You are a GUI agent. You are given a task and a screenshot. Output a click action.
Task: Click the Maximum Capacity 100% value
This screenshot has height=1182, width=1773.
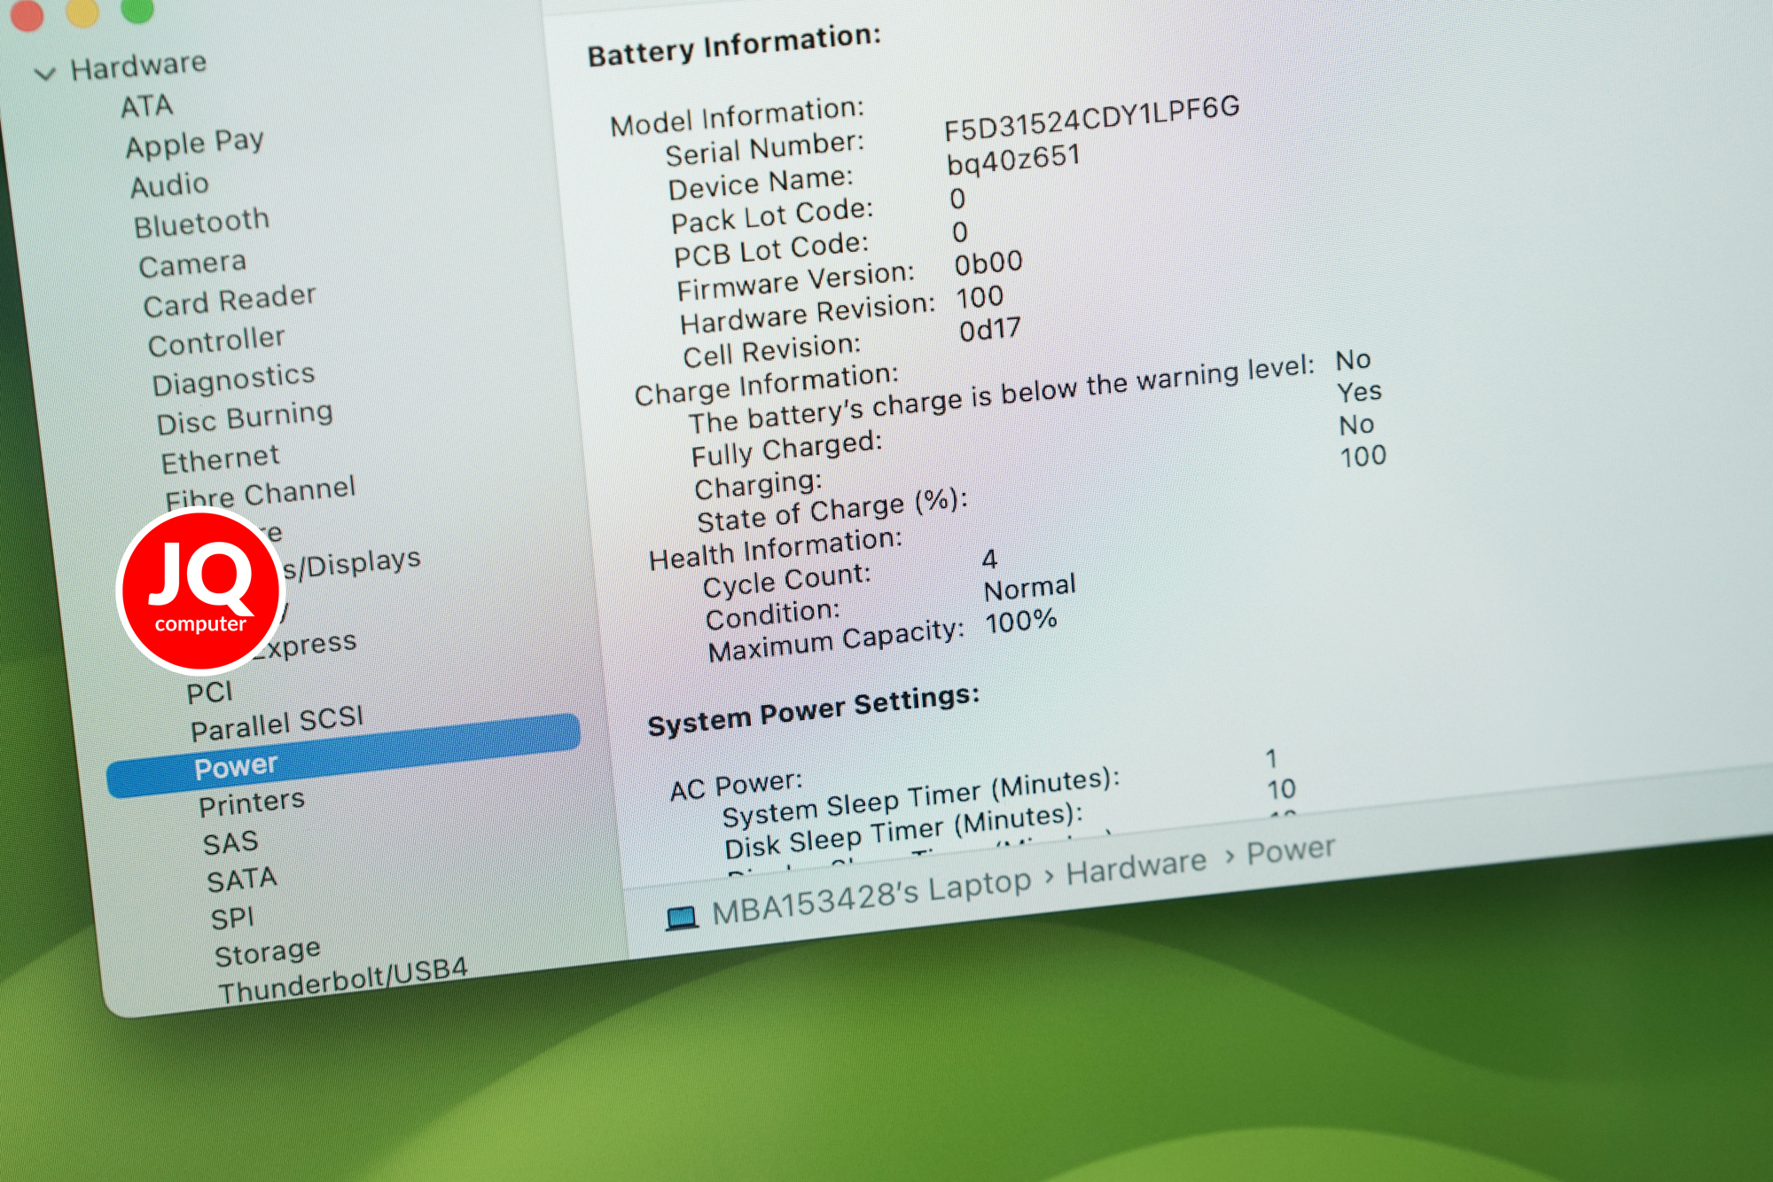pyautogui.click(x=1022, y=621)
